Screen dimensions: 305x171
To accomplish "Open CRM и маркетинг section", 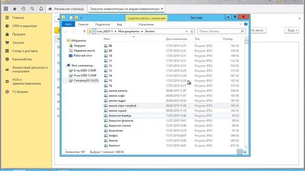I will pyautogui.click(x=25, y=26).
